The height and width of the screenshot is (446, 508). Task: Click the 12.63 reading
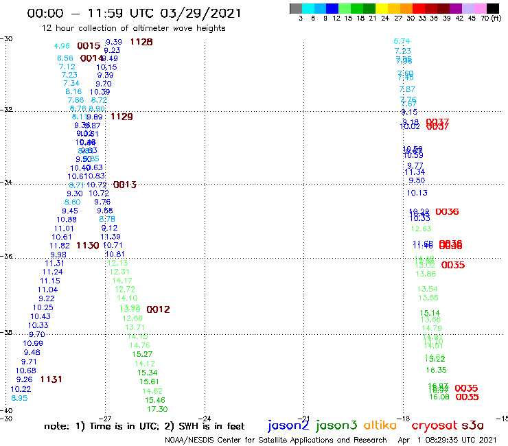coord(421,228)
